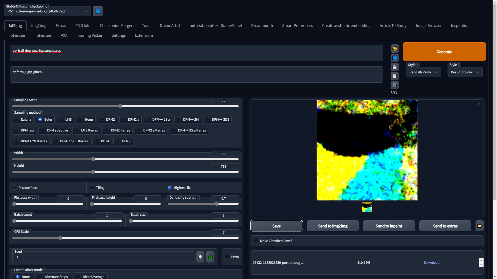This screenshot has width=497, height=279.
Task: Open the styles palette icon
Action: 394,49
